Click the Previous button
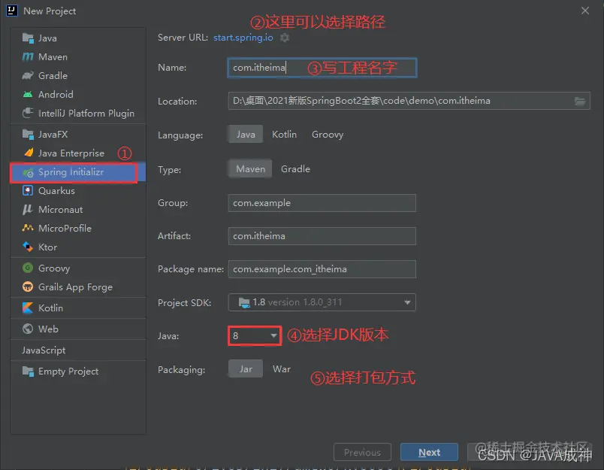The width and height of the screenshot is (604, 470). 362,452
